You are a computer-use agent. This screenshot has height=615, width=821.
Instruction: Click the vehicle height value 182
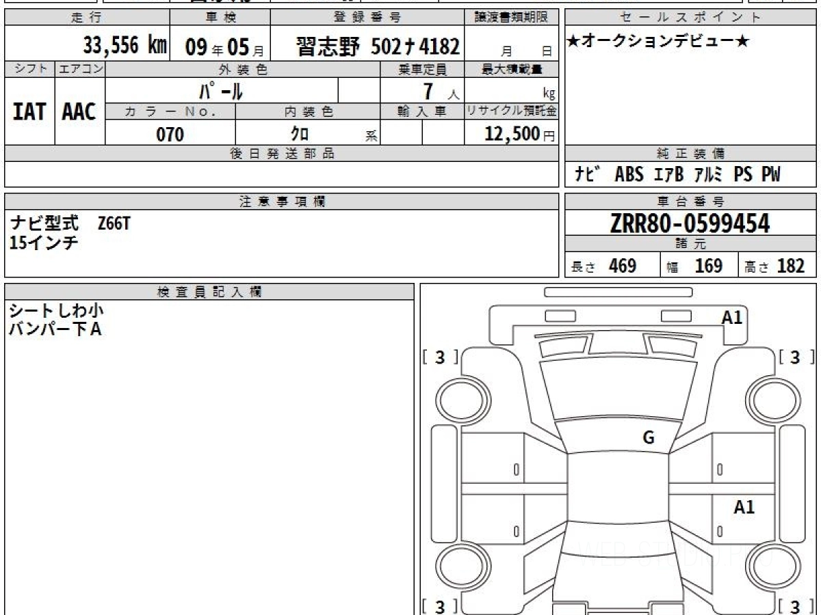click(790, 266)
